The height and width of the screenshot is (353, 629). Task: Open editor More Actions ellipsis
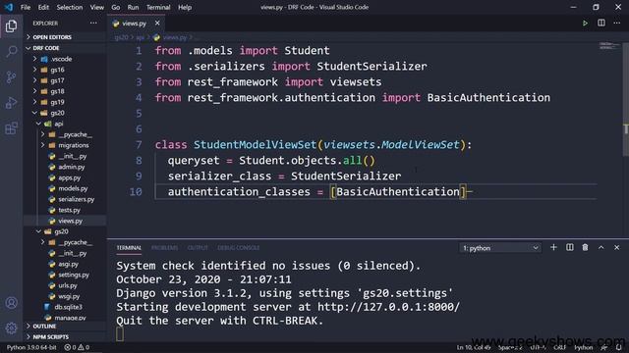click(616, 24)
